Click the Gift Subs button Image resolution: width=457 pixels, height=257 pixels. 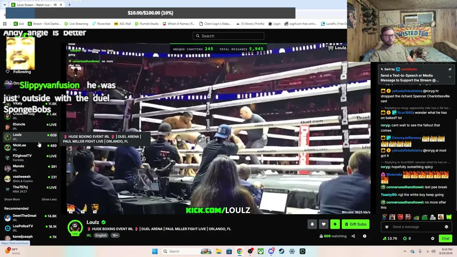(356, 224)
